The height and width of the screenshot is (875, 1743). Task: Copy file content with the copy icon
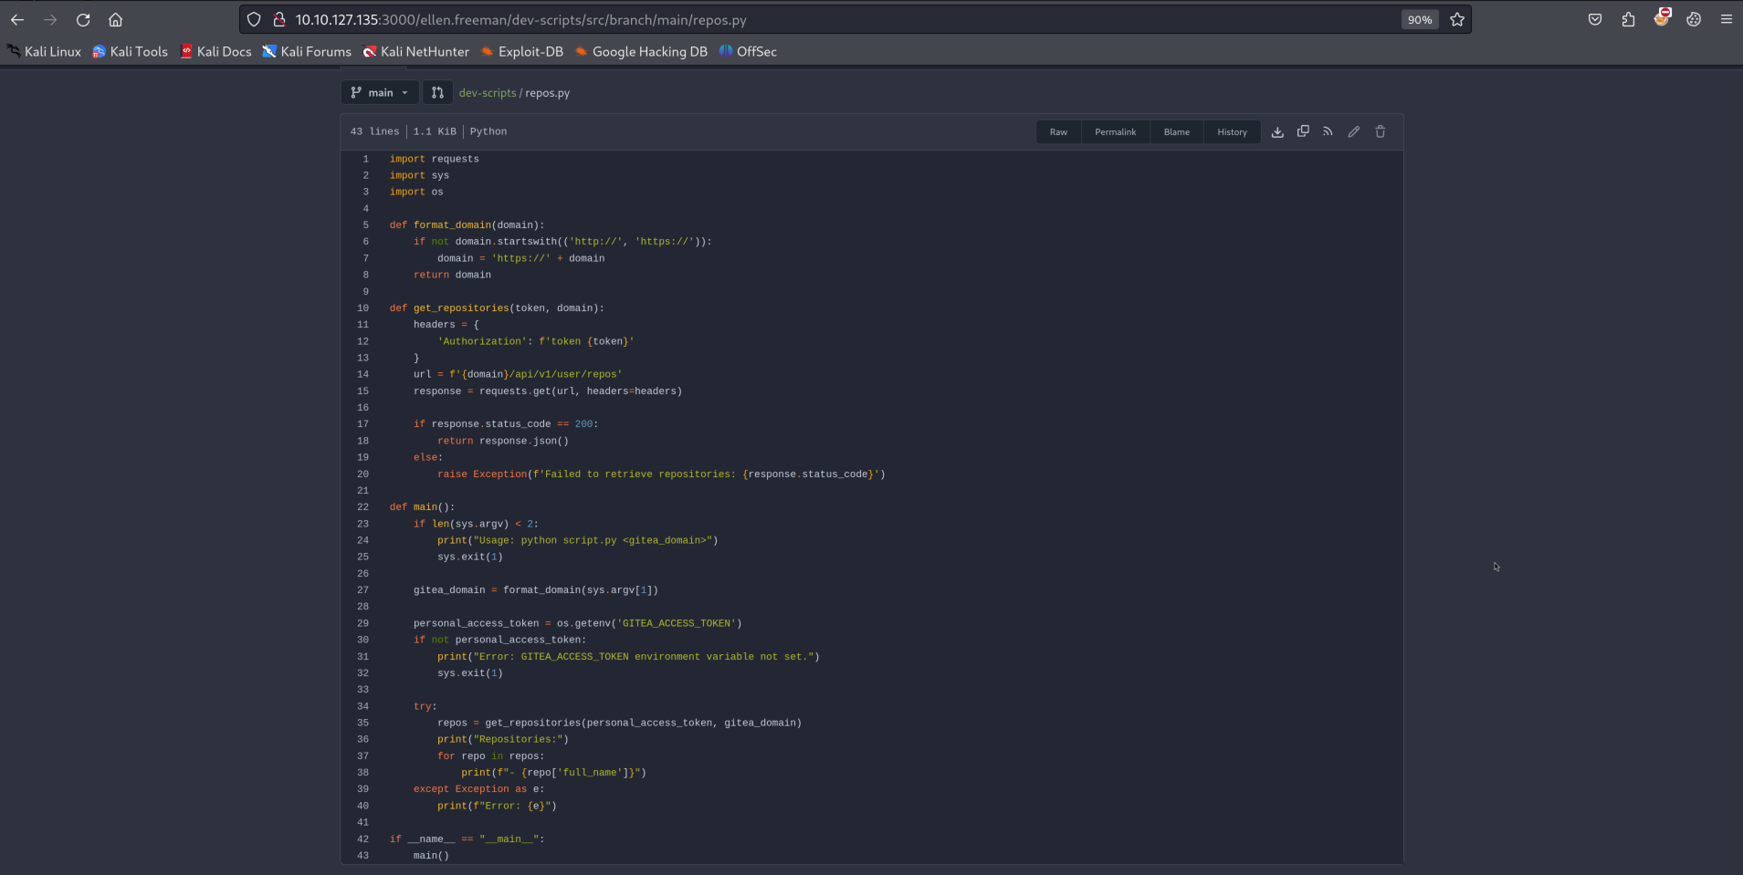1303,132
